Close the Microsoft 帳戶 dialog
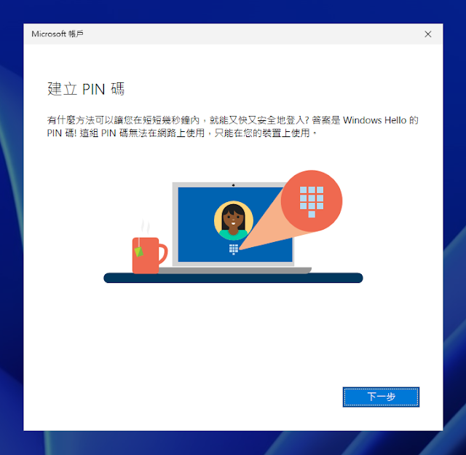Screen dimensions: 466x455 pos(427,34)
